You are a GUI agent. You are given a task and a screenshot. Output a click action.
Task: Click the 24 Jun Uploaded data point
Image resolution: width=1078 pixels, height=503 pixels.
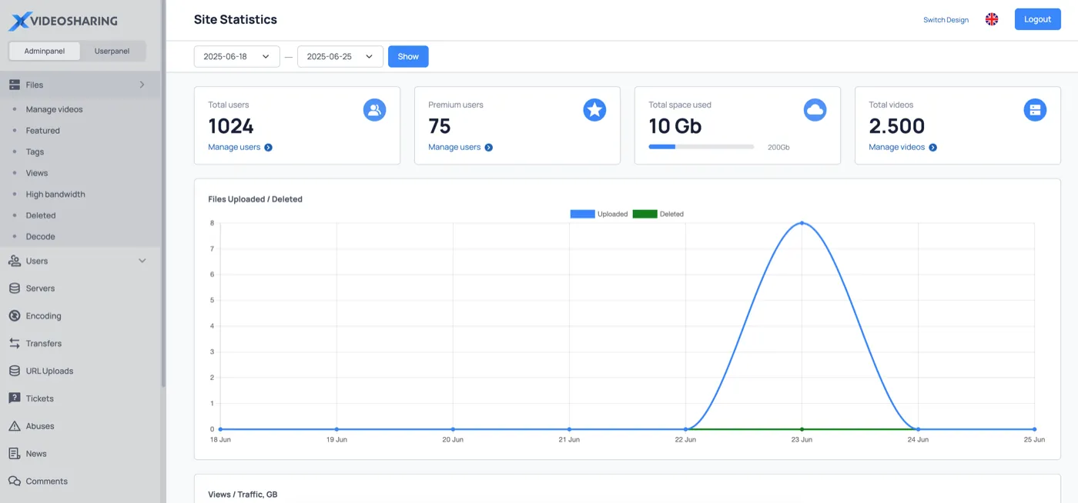(918, 429)
